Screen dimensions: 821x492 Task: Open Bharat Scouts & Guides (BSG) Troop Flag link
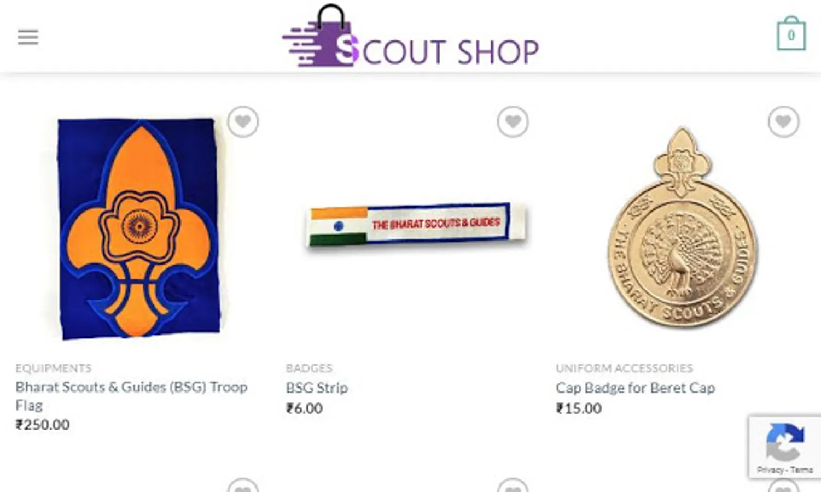[131, 396]
